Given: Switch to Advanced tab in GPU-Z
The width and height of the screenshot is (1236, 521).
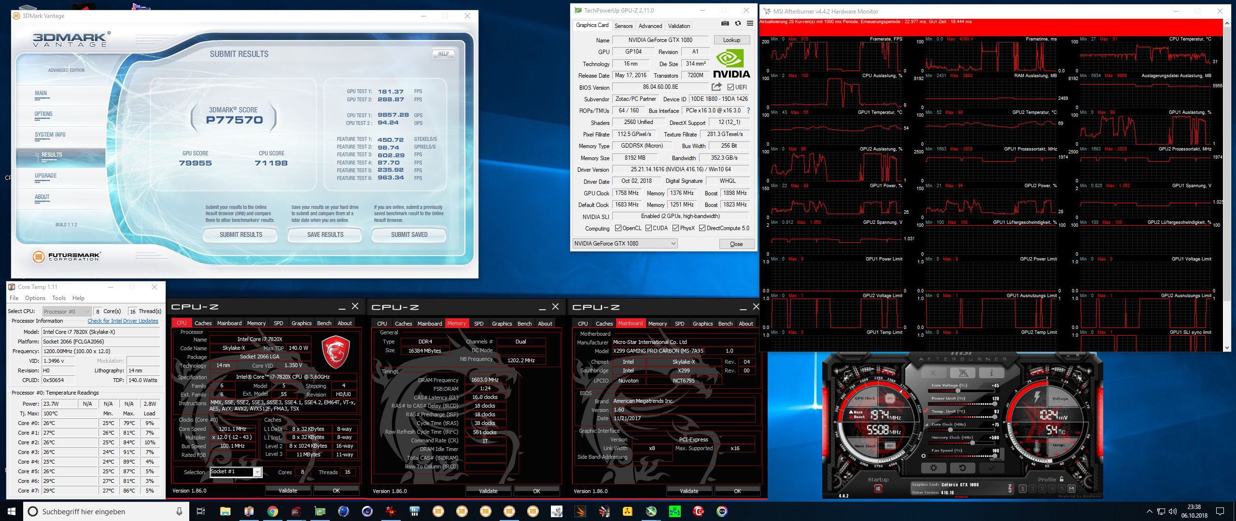Looking at the screenshot, I should (650, 26).
